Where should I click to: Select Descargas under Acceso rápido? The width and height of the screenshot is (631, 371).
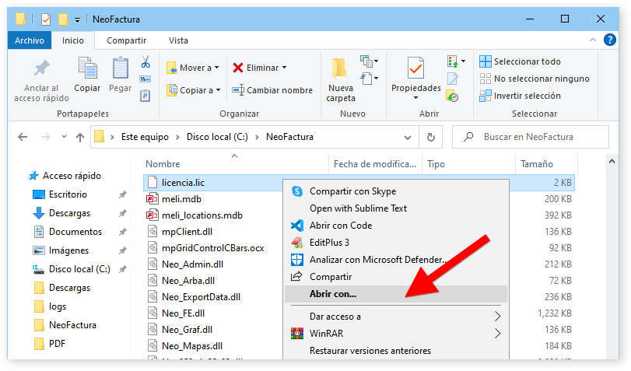pos(69,213)
